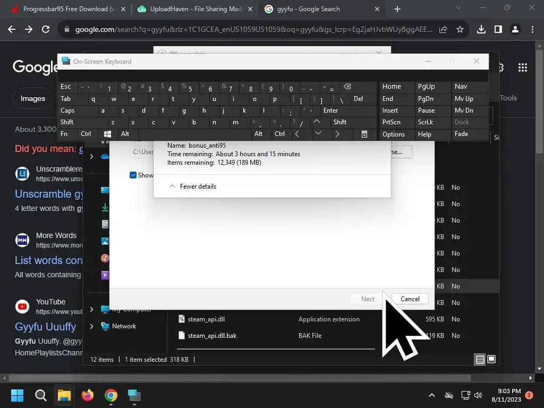Open Chrome tab search dropdown
The width and height of the screenshot is (544, 408).
click(x=458, y=7)
